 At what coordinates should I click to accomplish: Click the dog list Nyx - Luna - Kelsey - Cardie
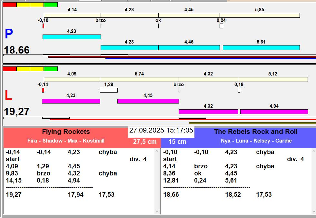tap(256, 141)
